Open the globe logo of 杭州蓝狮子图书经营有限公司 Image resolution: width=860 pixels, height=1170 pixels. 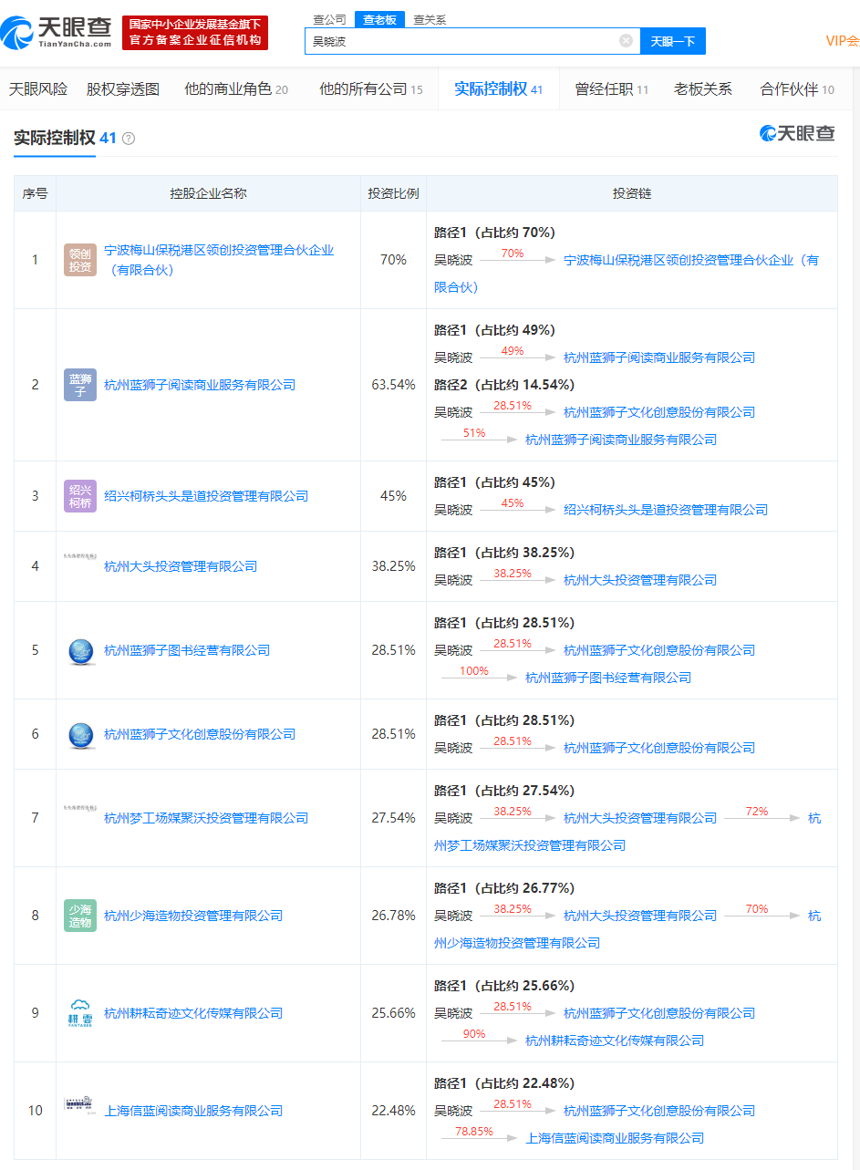[80, 650]
